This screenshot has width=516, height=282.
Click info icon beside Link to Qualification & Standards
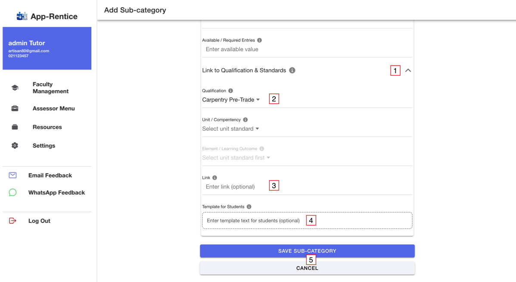[292, 70]
